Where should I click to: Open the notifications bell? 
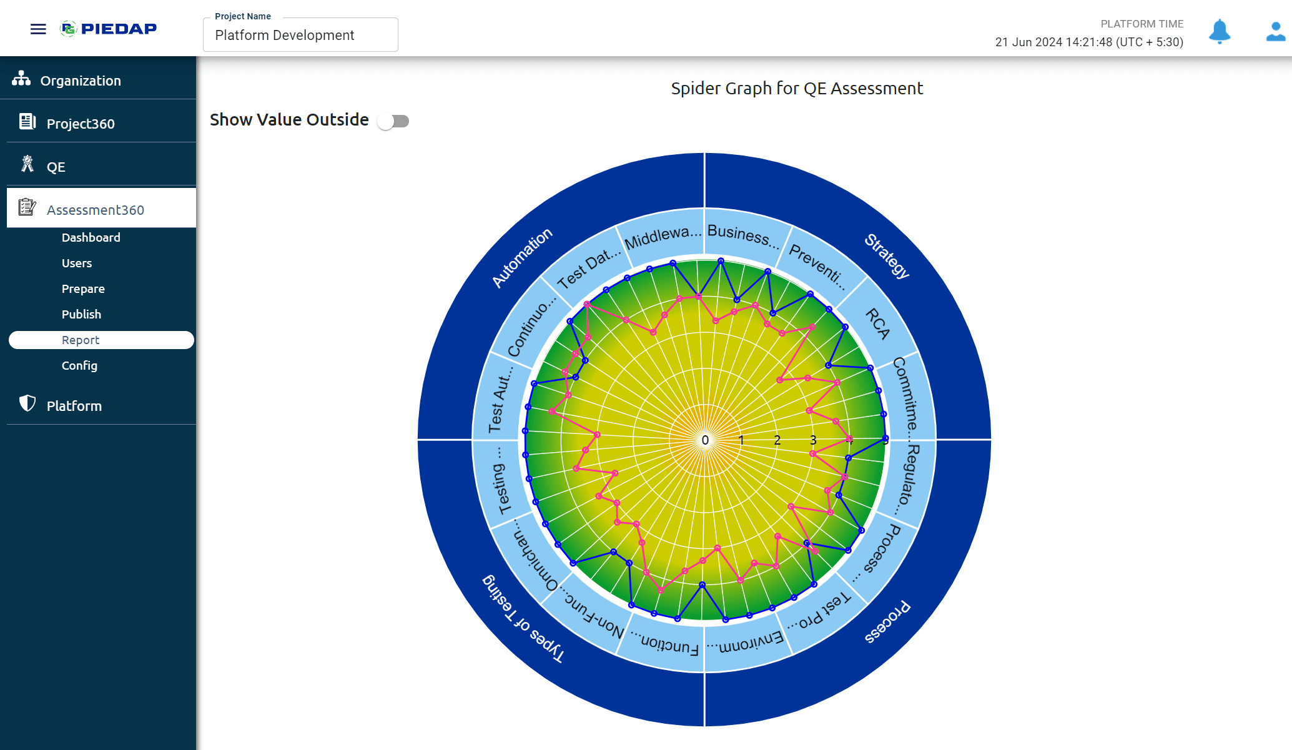(1219, 31)
